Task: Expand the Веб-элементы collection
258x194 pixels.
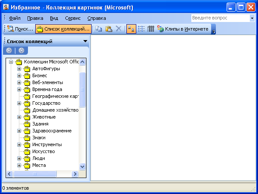Action: coord(19,83)
